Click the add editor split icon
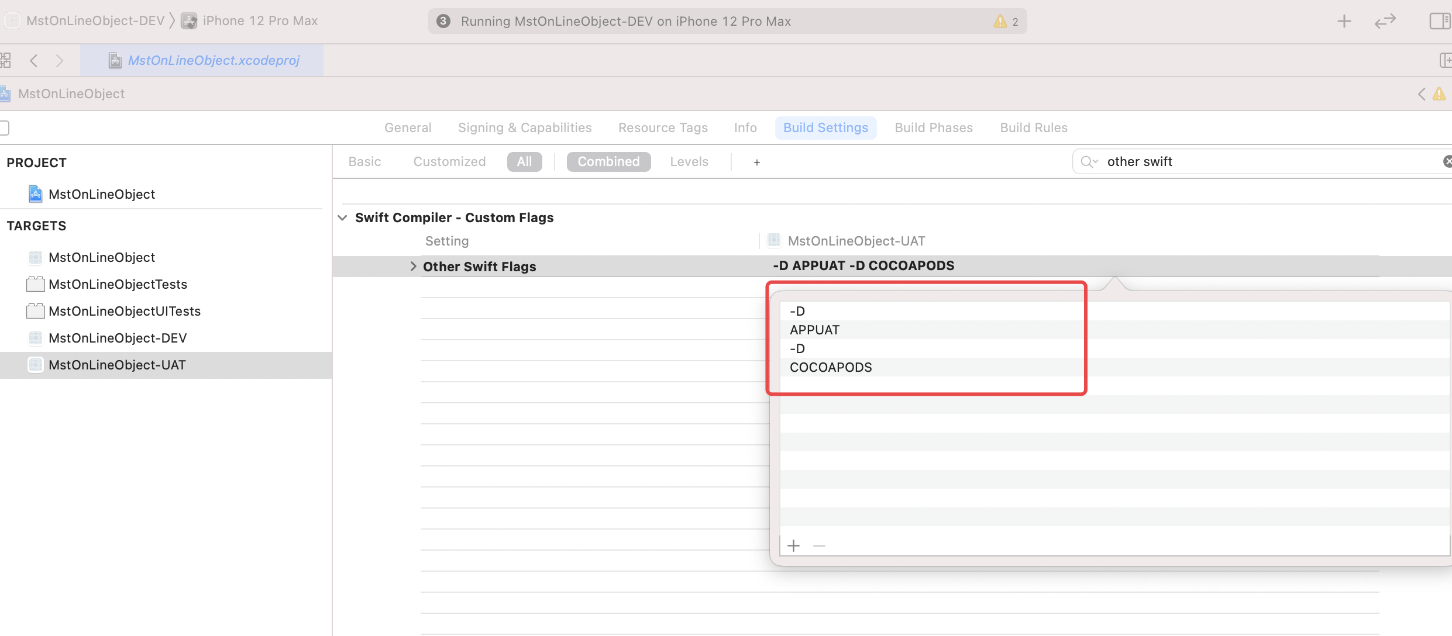 [1445, 60]
